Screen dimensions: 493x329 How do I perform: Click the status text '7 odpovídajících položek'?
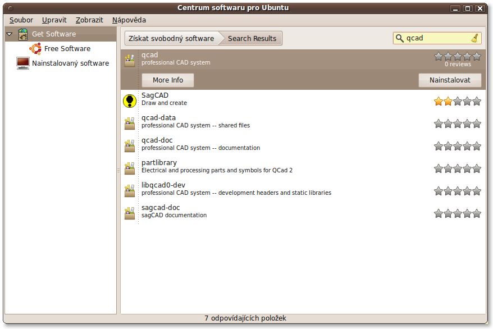point(245,318)
